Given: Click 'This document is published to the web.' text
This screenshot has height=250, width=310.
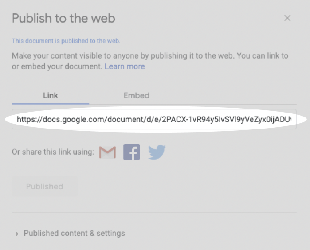Looking at the screenshot, I should (66, 41).
